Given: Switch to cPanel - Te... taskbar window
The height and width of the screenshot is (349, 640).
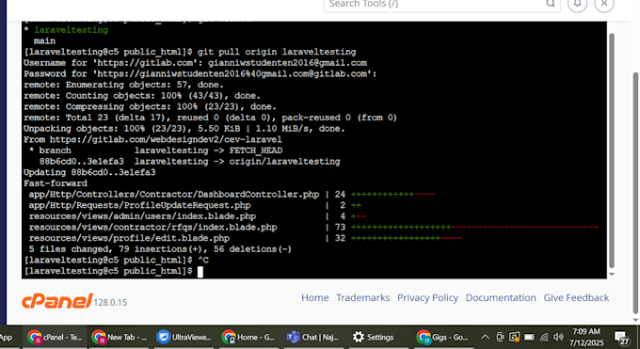Looking at the screenshot, I should (55, 337).
